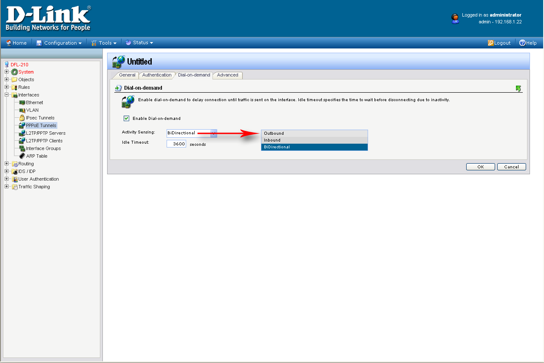Image resolution: width=544 pixels, height=363 pixels.
Task: Choose Inbound from Activity Sensing list
Action: 314,140
